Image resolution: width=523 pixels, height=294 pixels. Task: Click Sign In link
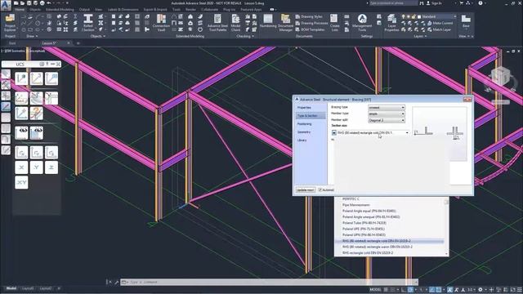tap(434, 3)
